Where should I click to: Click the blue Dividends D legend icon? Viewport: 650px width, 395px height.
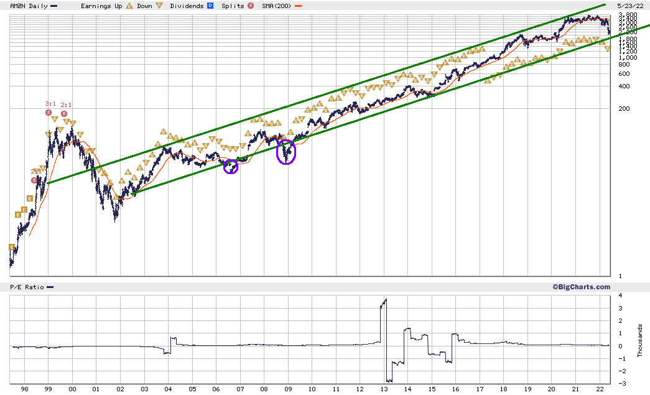(x=210, y=6)
